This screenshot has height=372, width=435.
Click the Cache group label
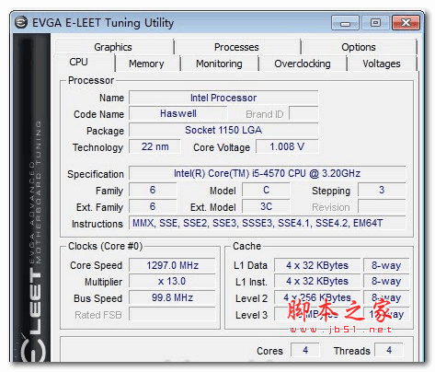pos(246,246)
